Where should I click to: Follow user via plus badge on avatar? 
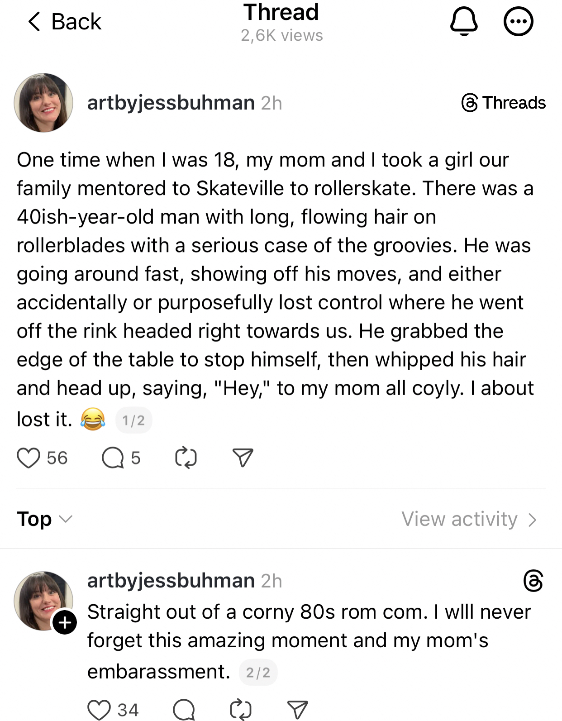click(x=65, y=622)
